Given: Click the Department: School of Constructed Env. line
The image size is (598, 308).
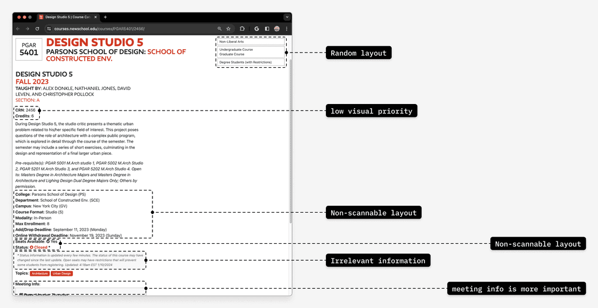Looking at the screenshot, I should [58, 200].
